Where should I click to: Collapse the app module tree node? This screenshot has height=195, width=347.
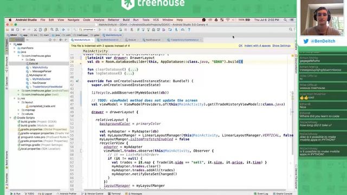coord(11,44)
